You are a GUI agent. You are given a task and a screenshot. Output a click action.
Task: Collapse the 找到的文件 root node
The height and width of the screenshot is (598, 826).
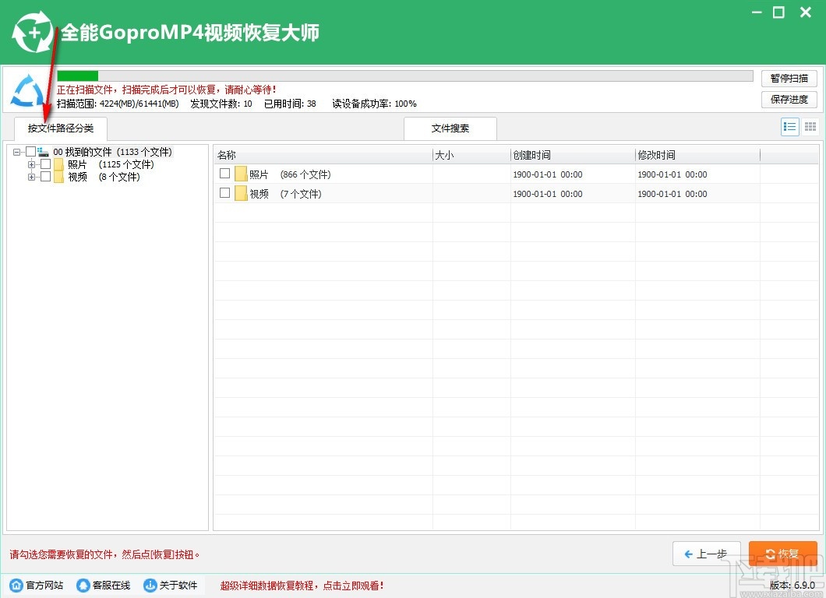coord(17,152)
